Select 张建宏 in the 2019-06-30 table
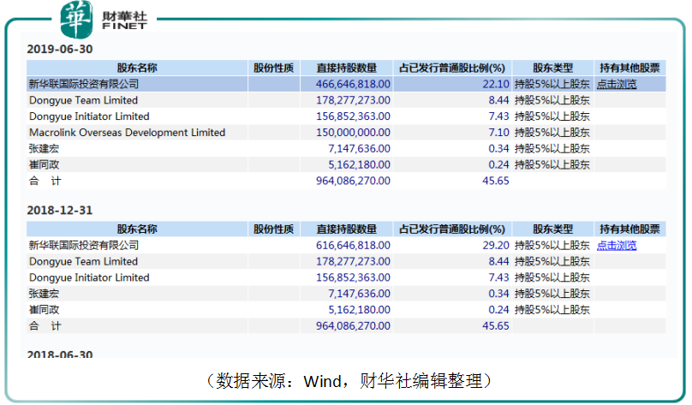The width and height of the screenshot is (692, 405). [44, 149]
